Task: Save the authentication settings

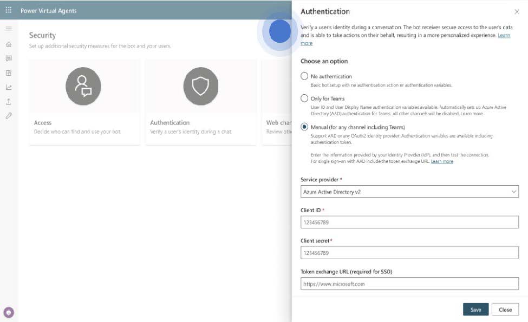Action: point(475,310)
